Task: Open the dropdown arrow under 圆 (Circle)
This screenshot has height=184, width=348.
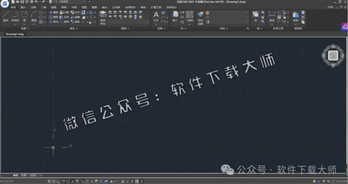Action: click(x=24, y=24)
